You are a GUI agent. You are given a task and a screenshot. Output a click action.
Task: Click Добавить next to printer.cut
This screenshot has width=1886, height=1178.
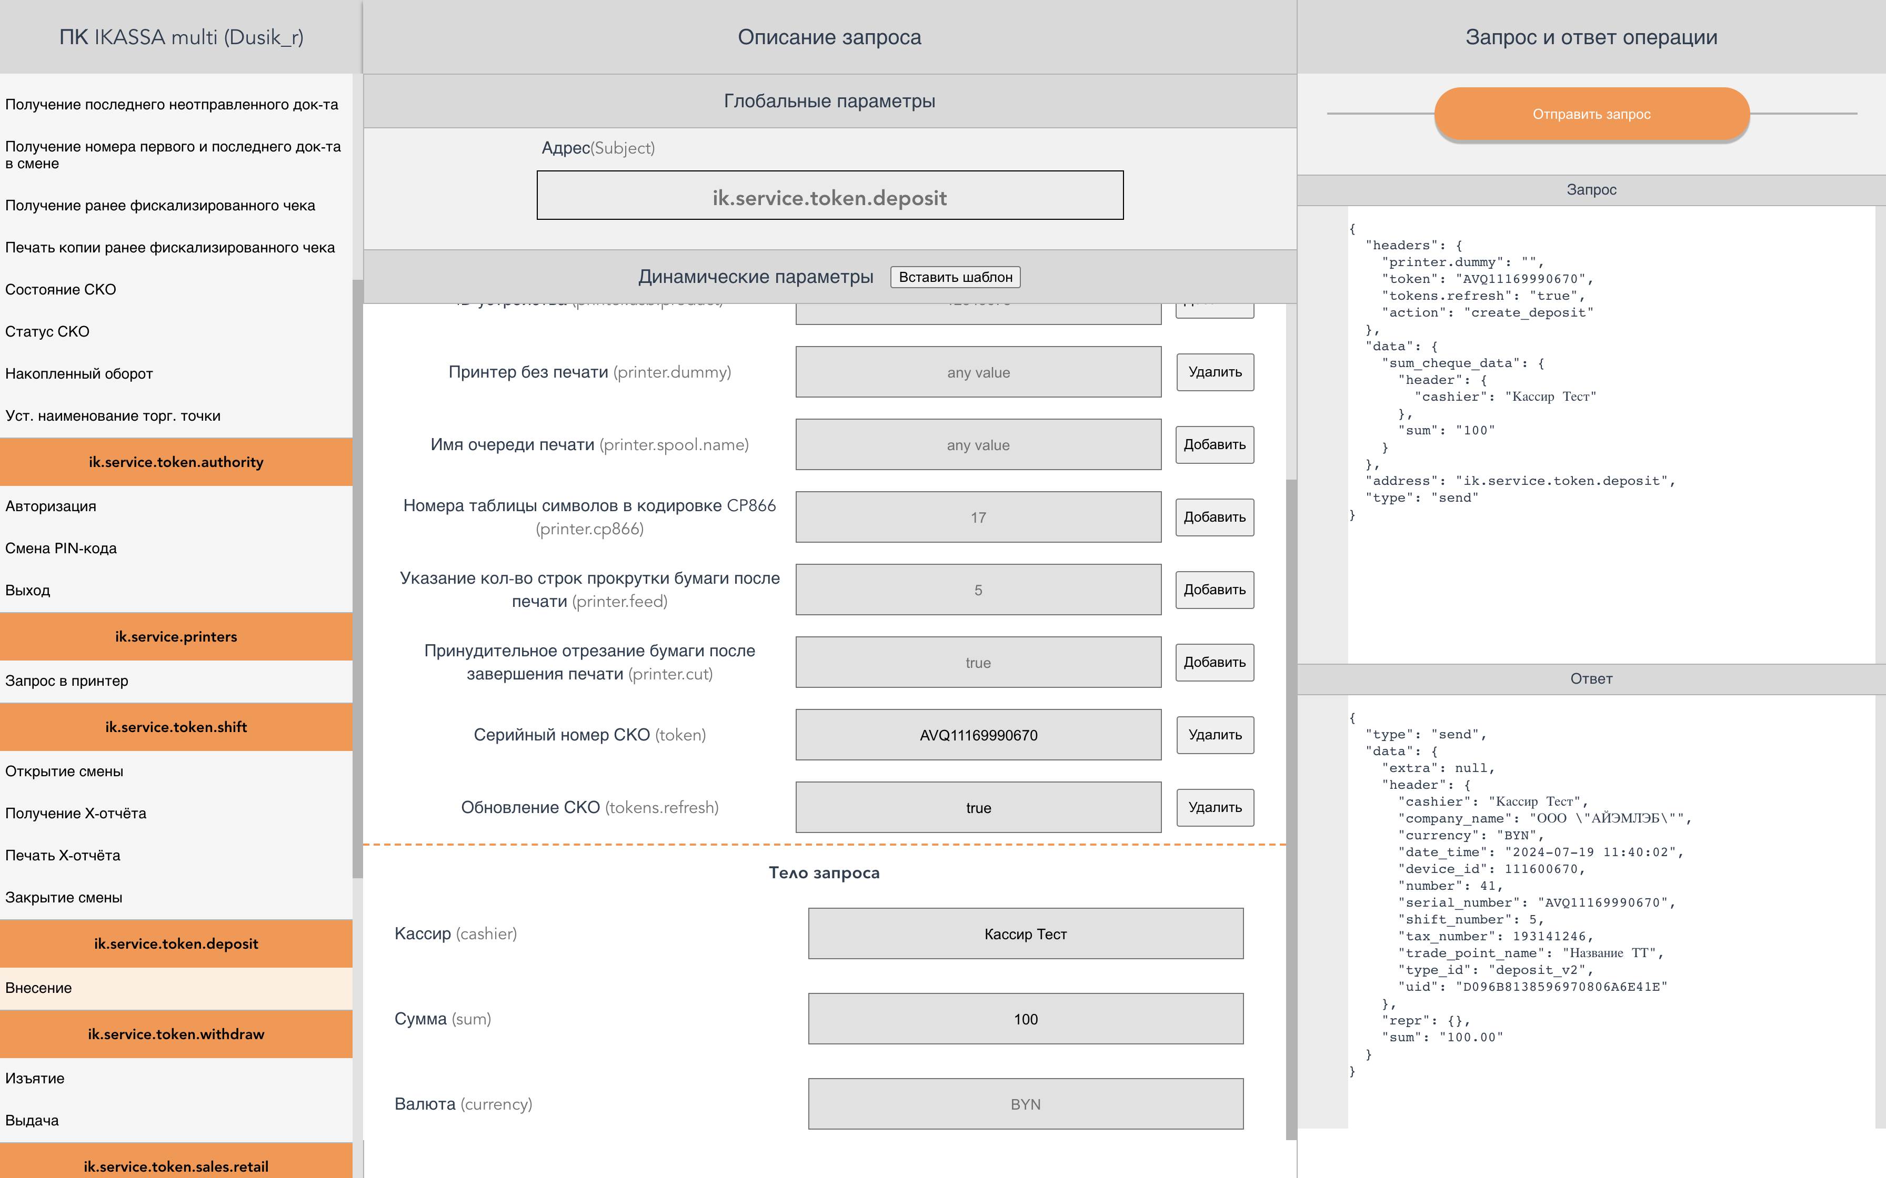tap(1214, 662)
